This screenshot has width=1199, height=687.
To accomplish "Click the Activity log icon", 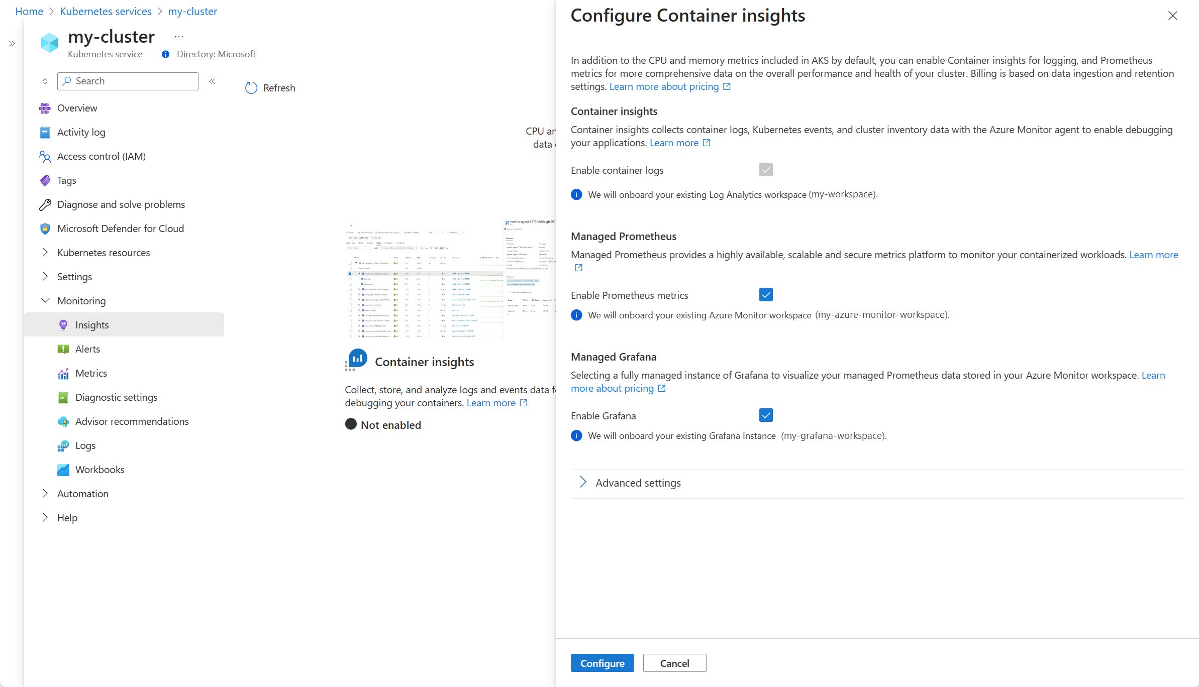I will click(x=45, y=132).
